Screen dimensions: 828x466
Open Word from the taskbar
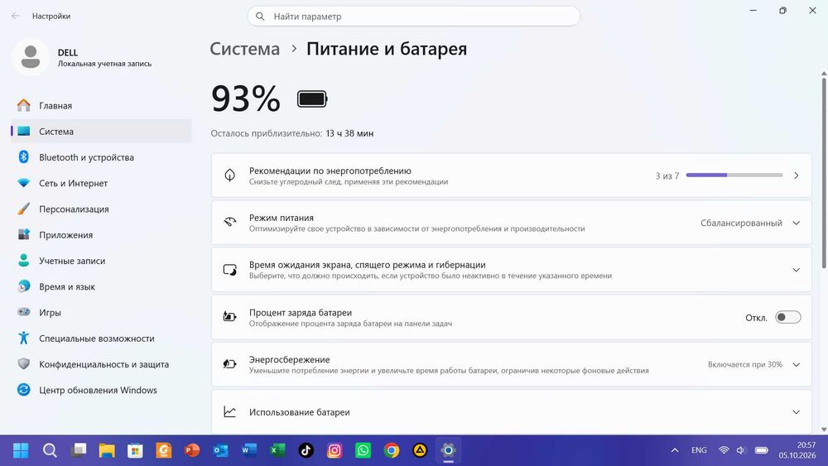248,450
